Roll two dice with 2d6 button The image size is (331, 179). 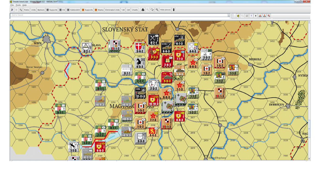pyautogui.click(x=128, y=10)
